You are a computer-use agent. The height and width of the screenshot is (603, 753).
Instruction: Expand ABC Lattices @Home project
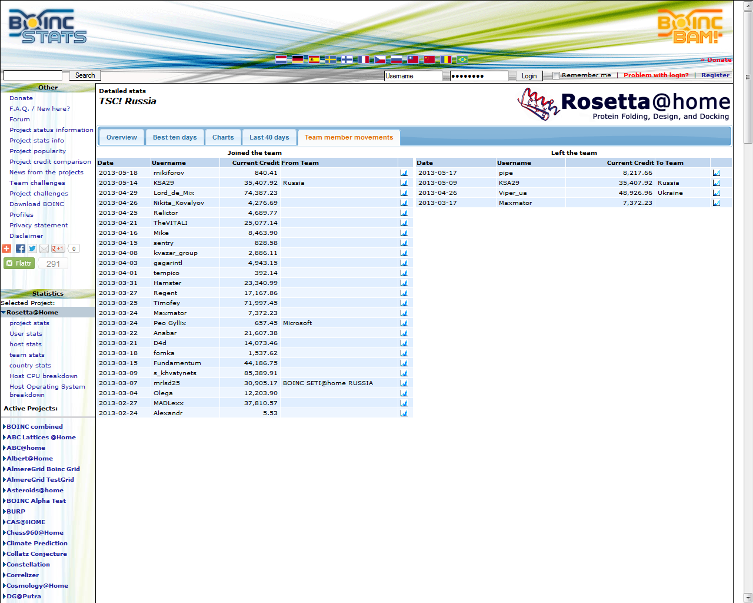4,438
